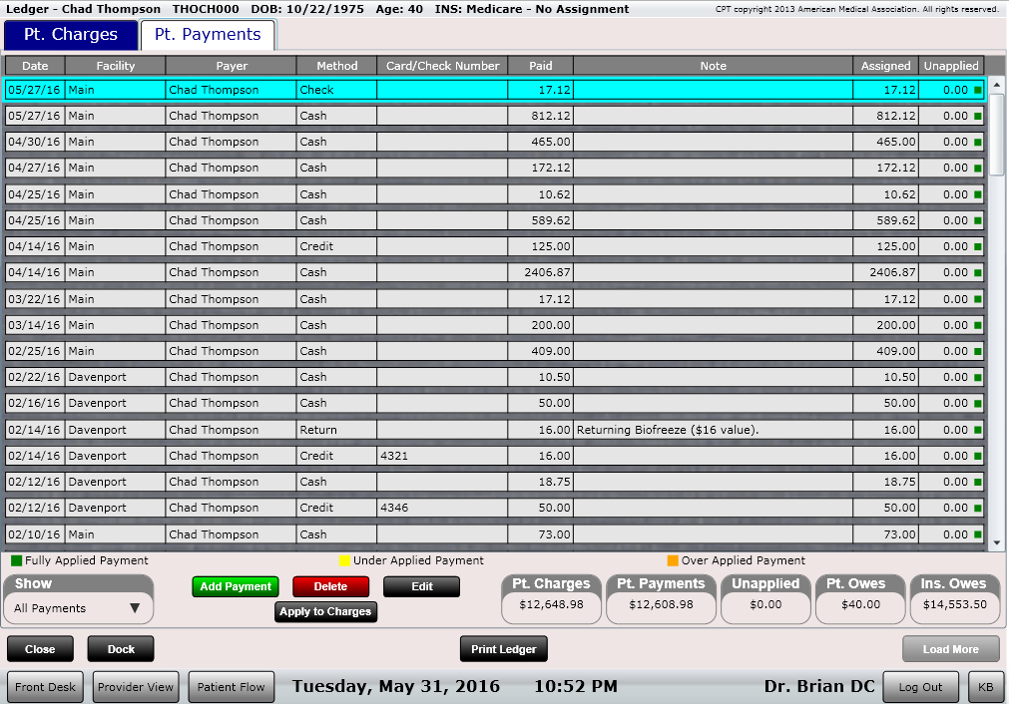
Task: Select the Pt. Payments tab
Action: point(208,33)
